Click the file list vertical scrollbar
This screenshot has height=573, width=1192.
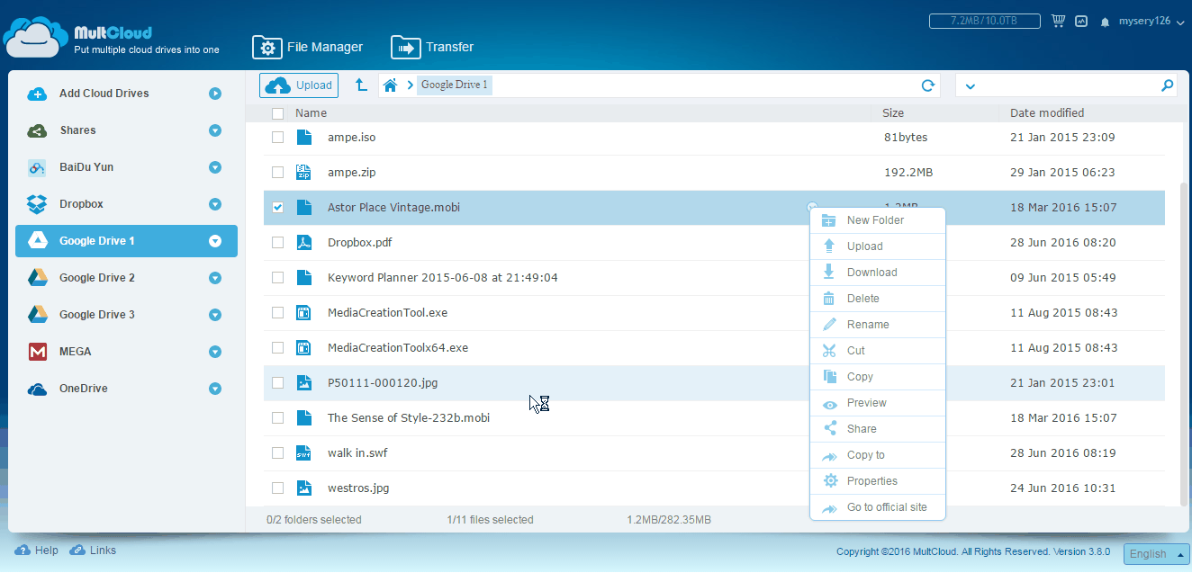(x=1184, y=342)
